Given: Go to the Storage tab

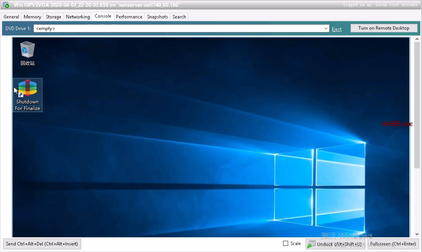Looking at the screenshot, I should [53, 17].
